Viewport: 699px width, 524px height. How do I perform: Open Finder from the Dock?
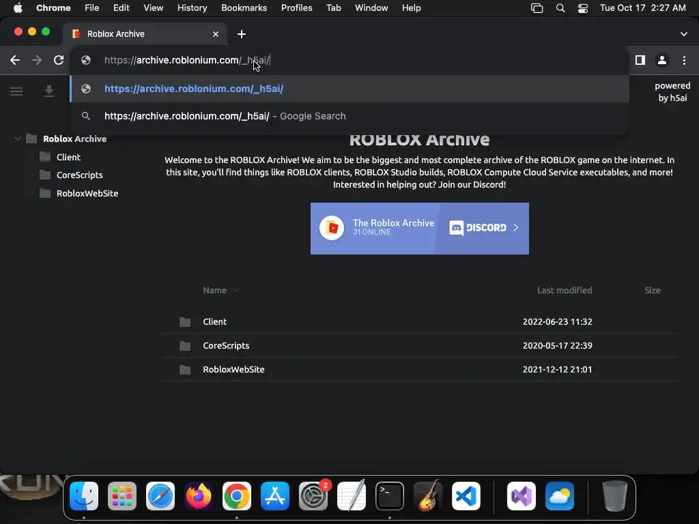[84, 496]
